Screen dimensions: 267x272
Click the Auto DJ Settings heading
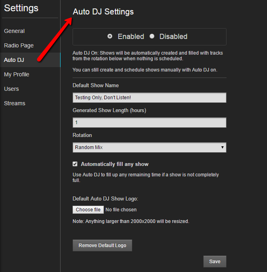[103, 12]
